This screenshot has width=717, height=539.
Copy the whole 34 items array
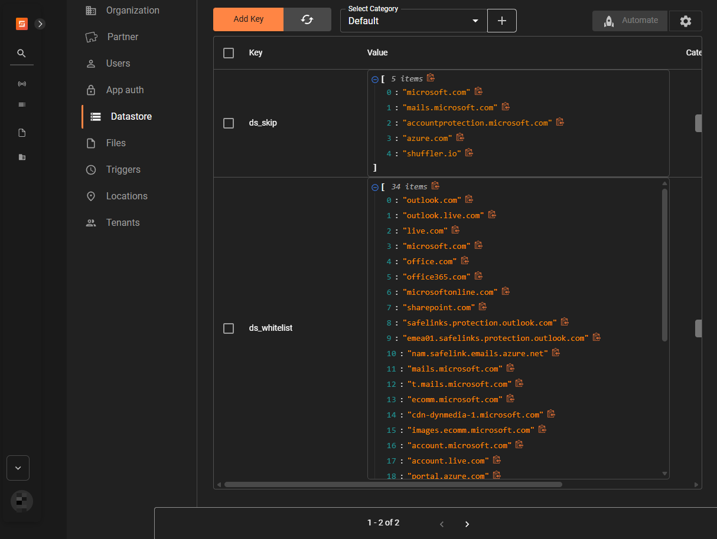[x=435, y=186]
